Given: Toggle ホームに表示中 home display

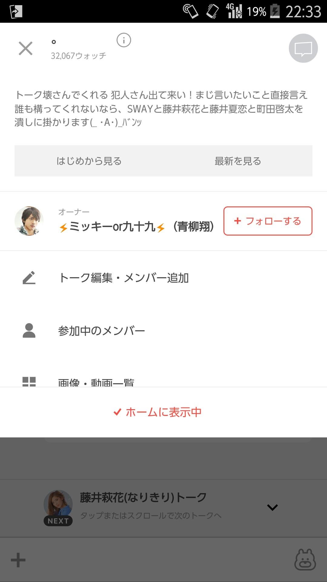Looking at the screenshot, I should 157,412.
